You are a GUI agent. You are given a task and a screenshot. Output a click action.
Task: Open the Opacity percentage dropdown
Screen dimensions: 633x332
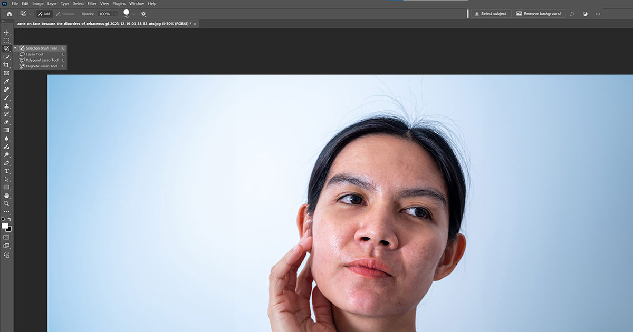pyautogui.click(x=116, y=14)
